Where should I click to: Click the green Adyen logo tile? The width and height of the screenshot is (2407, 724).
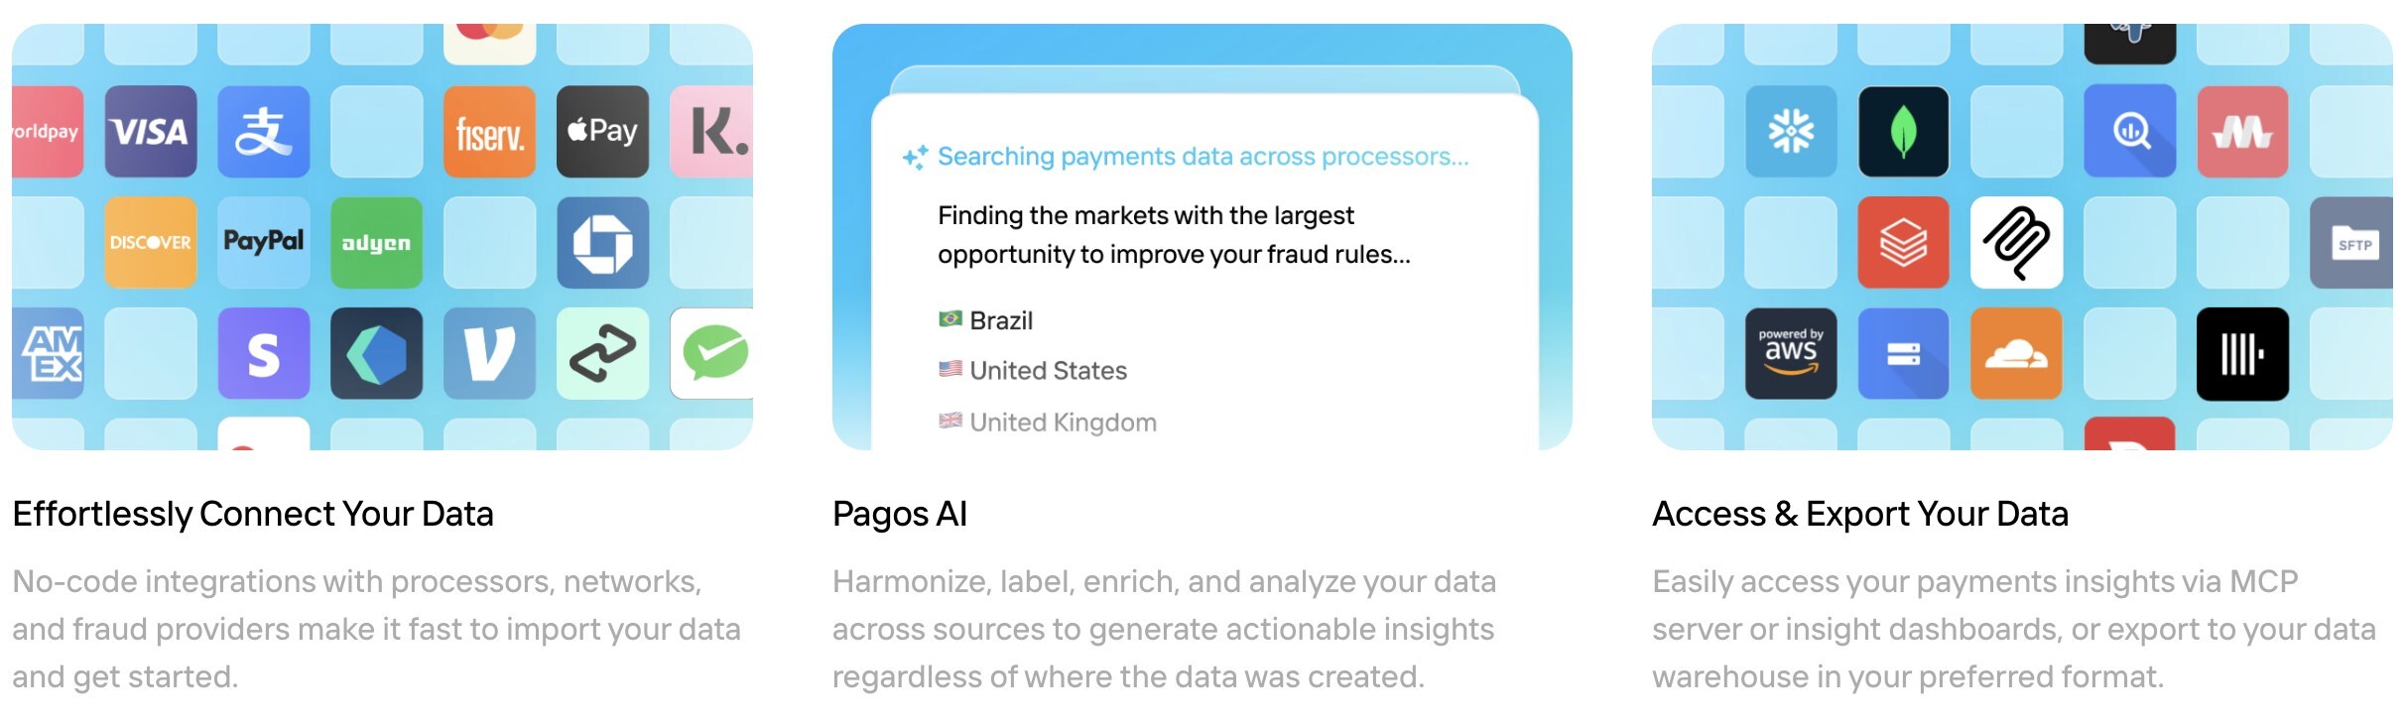pos(376,242)
